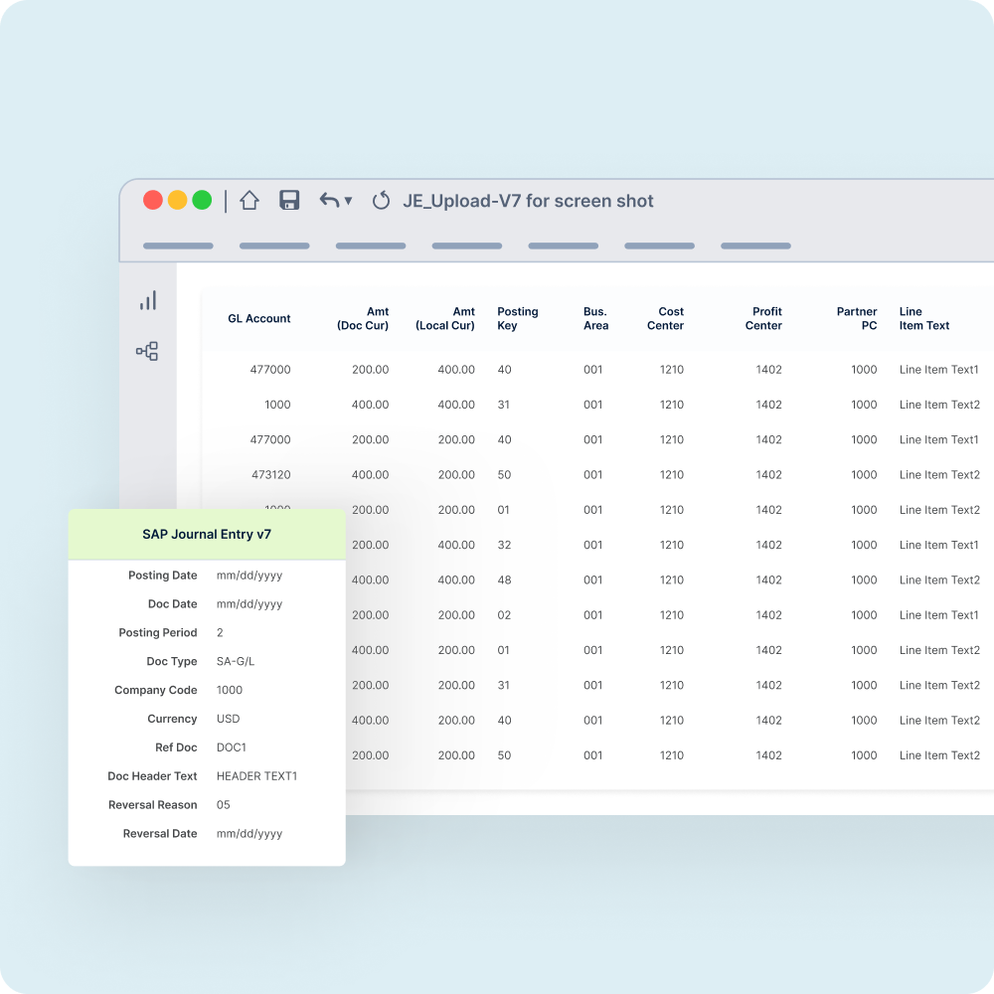Image resolution: width=994 pixels, height=994 pixels.
Task: Select the last tab below the toolbar
Action: coord(757,246)
